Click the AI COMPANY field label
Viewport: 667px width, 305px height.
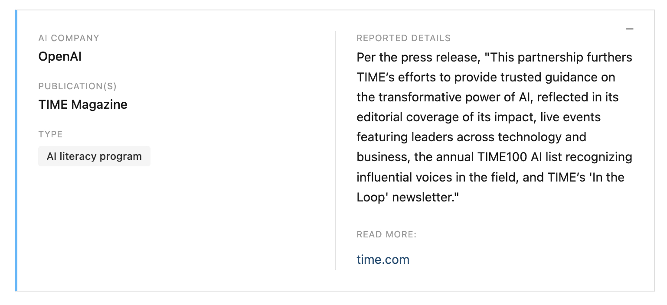(x=69, y=38)
